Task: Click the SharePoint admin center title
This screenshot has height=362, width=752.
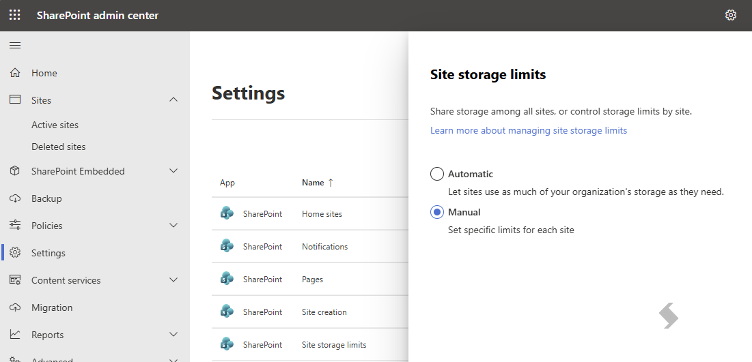Action: pos(98,15)
